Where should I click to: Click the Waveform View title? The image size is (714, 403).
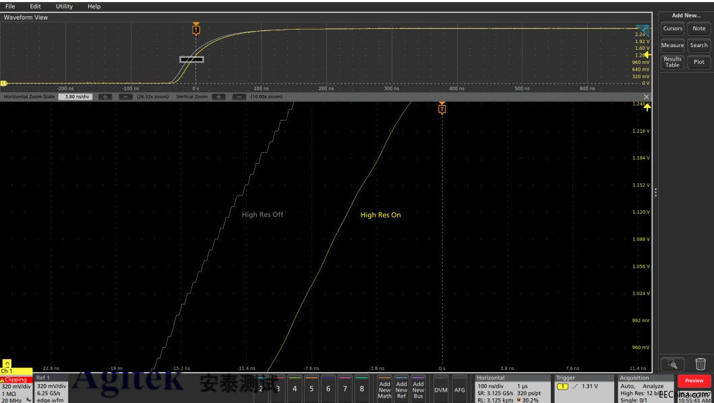pos(26,18)
